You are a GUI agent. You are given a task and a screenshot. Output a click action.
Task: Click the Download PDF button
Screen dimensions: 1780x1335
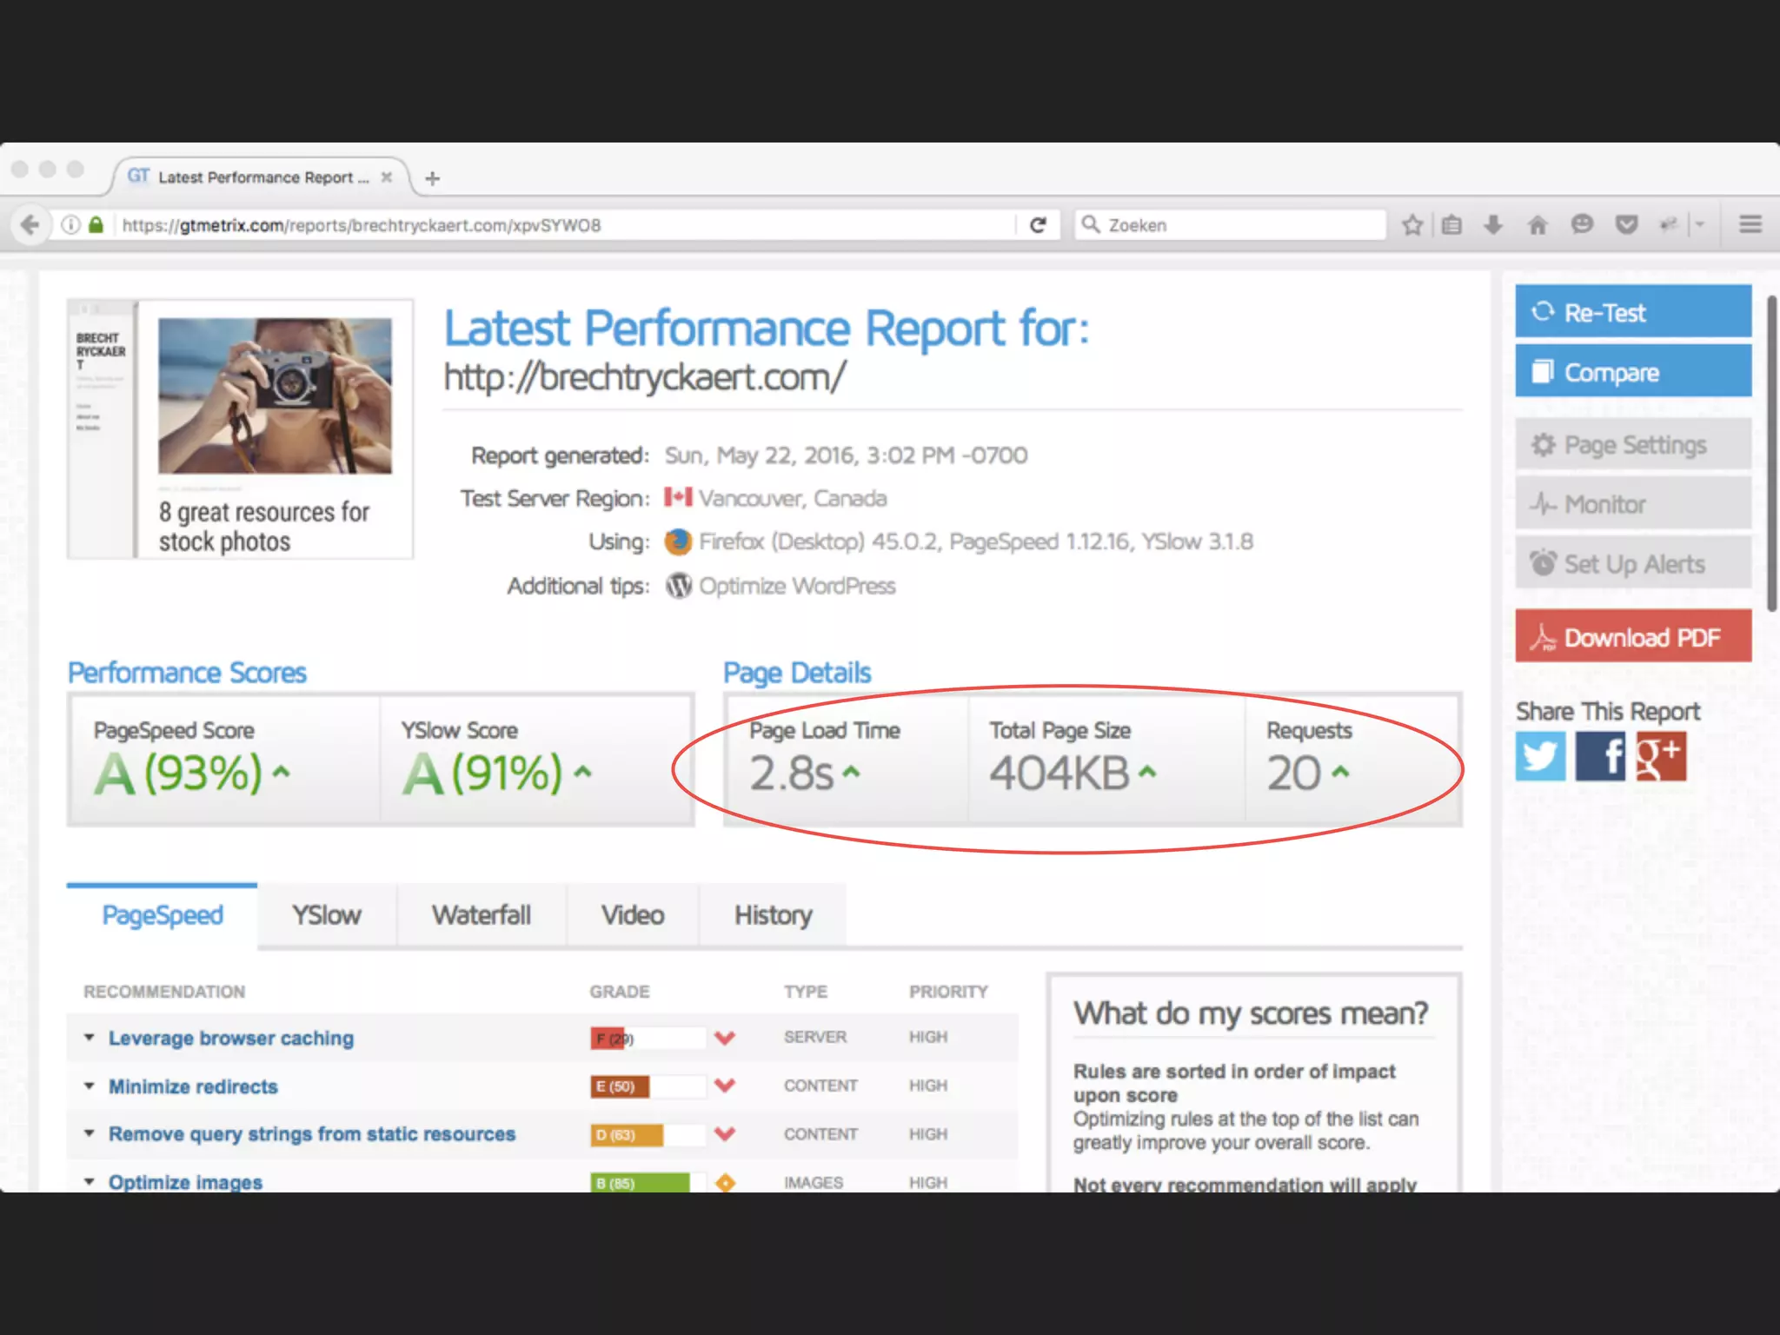pos(1633,637)
